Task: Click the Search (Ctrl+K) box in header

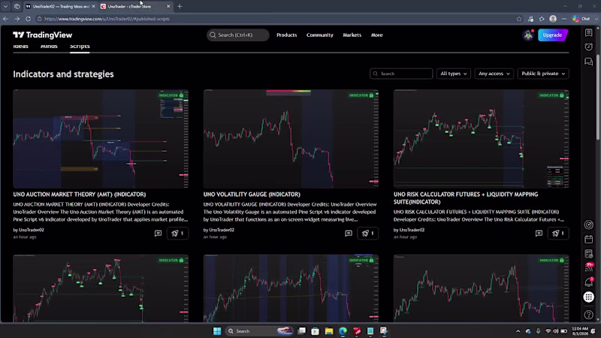Action: pos(237,35)
